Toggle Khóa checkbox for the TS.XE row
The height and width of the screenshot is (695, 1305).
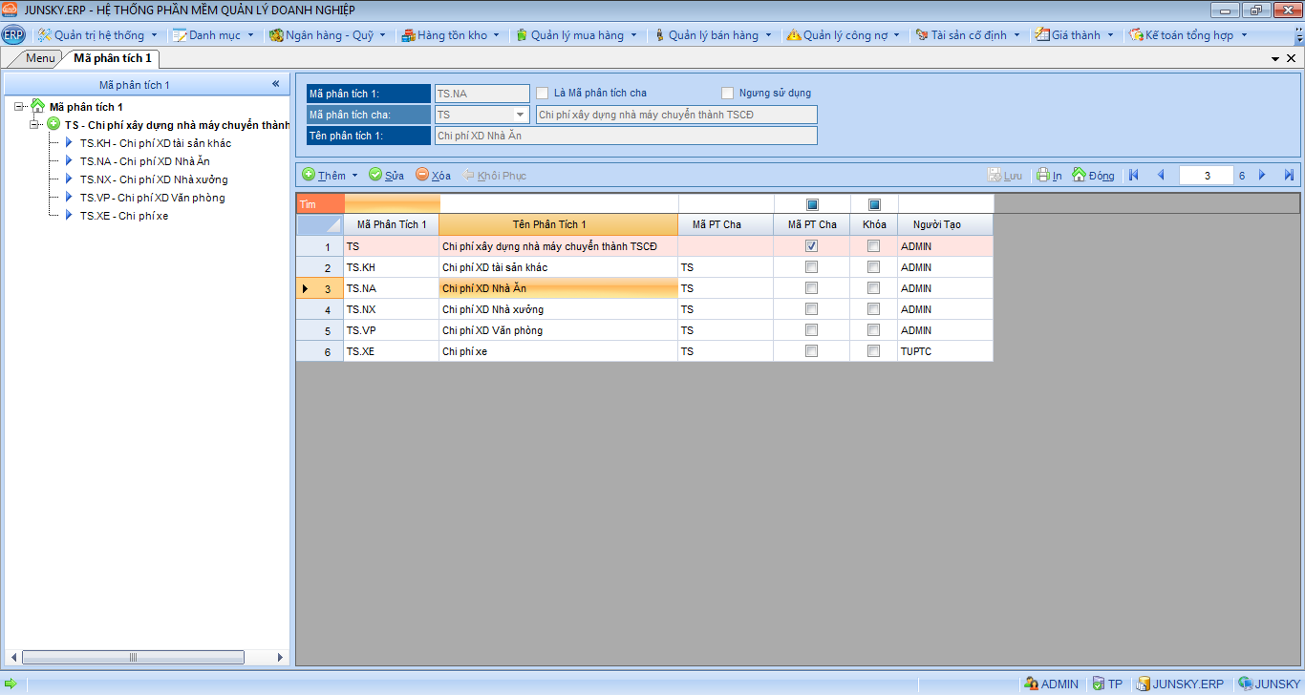coord(873,351)
